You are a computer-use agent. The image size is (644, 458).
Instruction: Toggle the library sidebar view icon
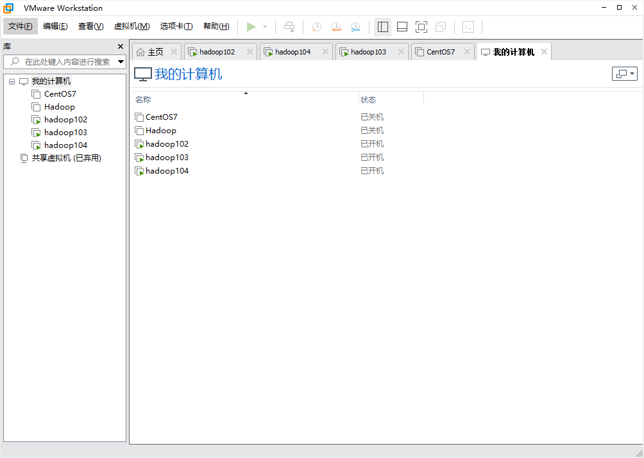383,27
